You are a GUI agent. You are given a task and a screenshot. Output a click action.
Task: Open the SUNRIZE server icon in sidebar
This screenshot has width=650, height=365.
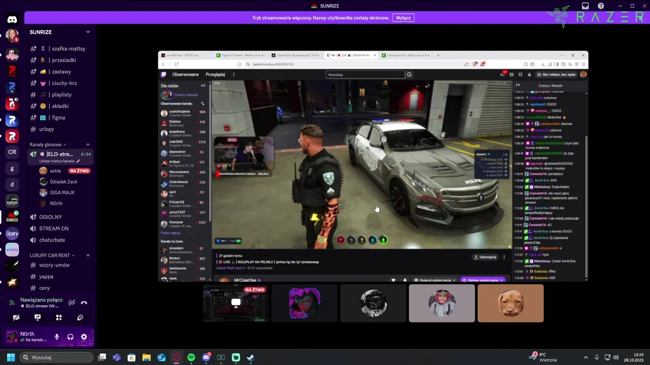12,217
